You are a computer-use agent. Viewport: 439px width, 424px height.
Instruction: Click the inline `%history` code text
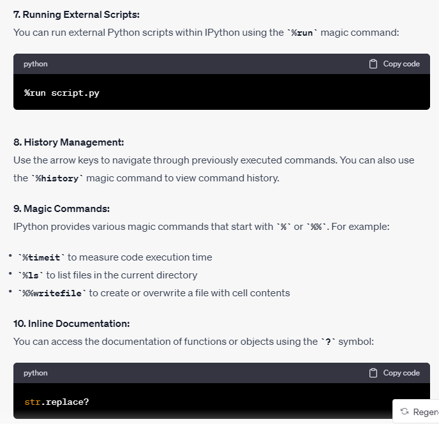click(x=57, y=178)
